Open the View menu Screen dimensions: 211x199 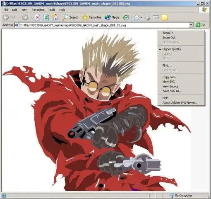pos(24,10)
